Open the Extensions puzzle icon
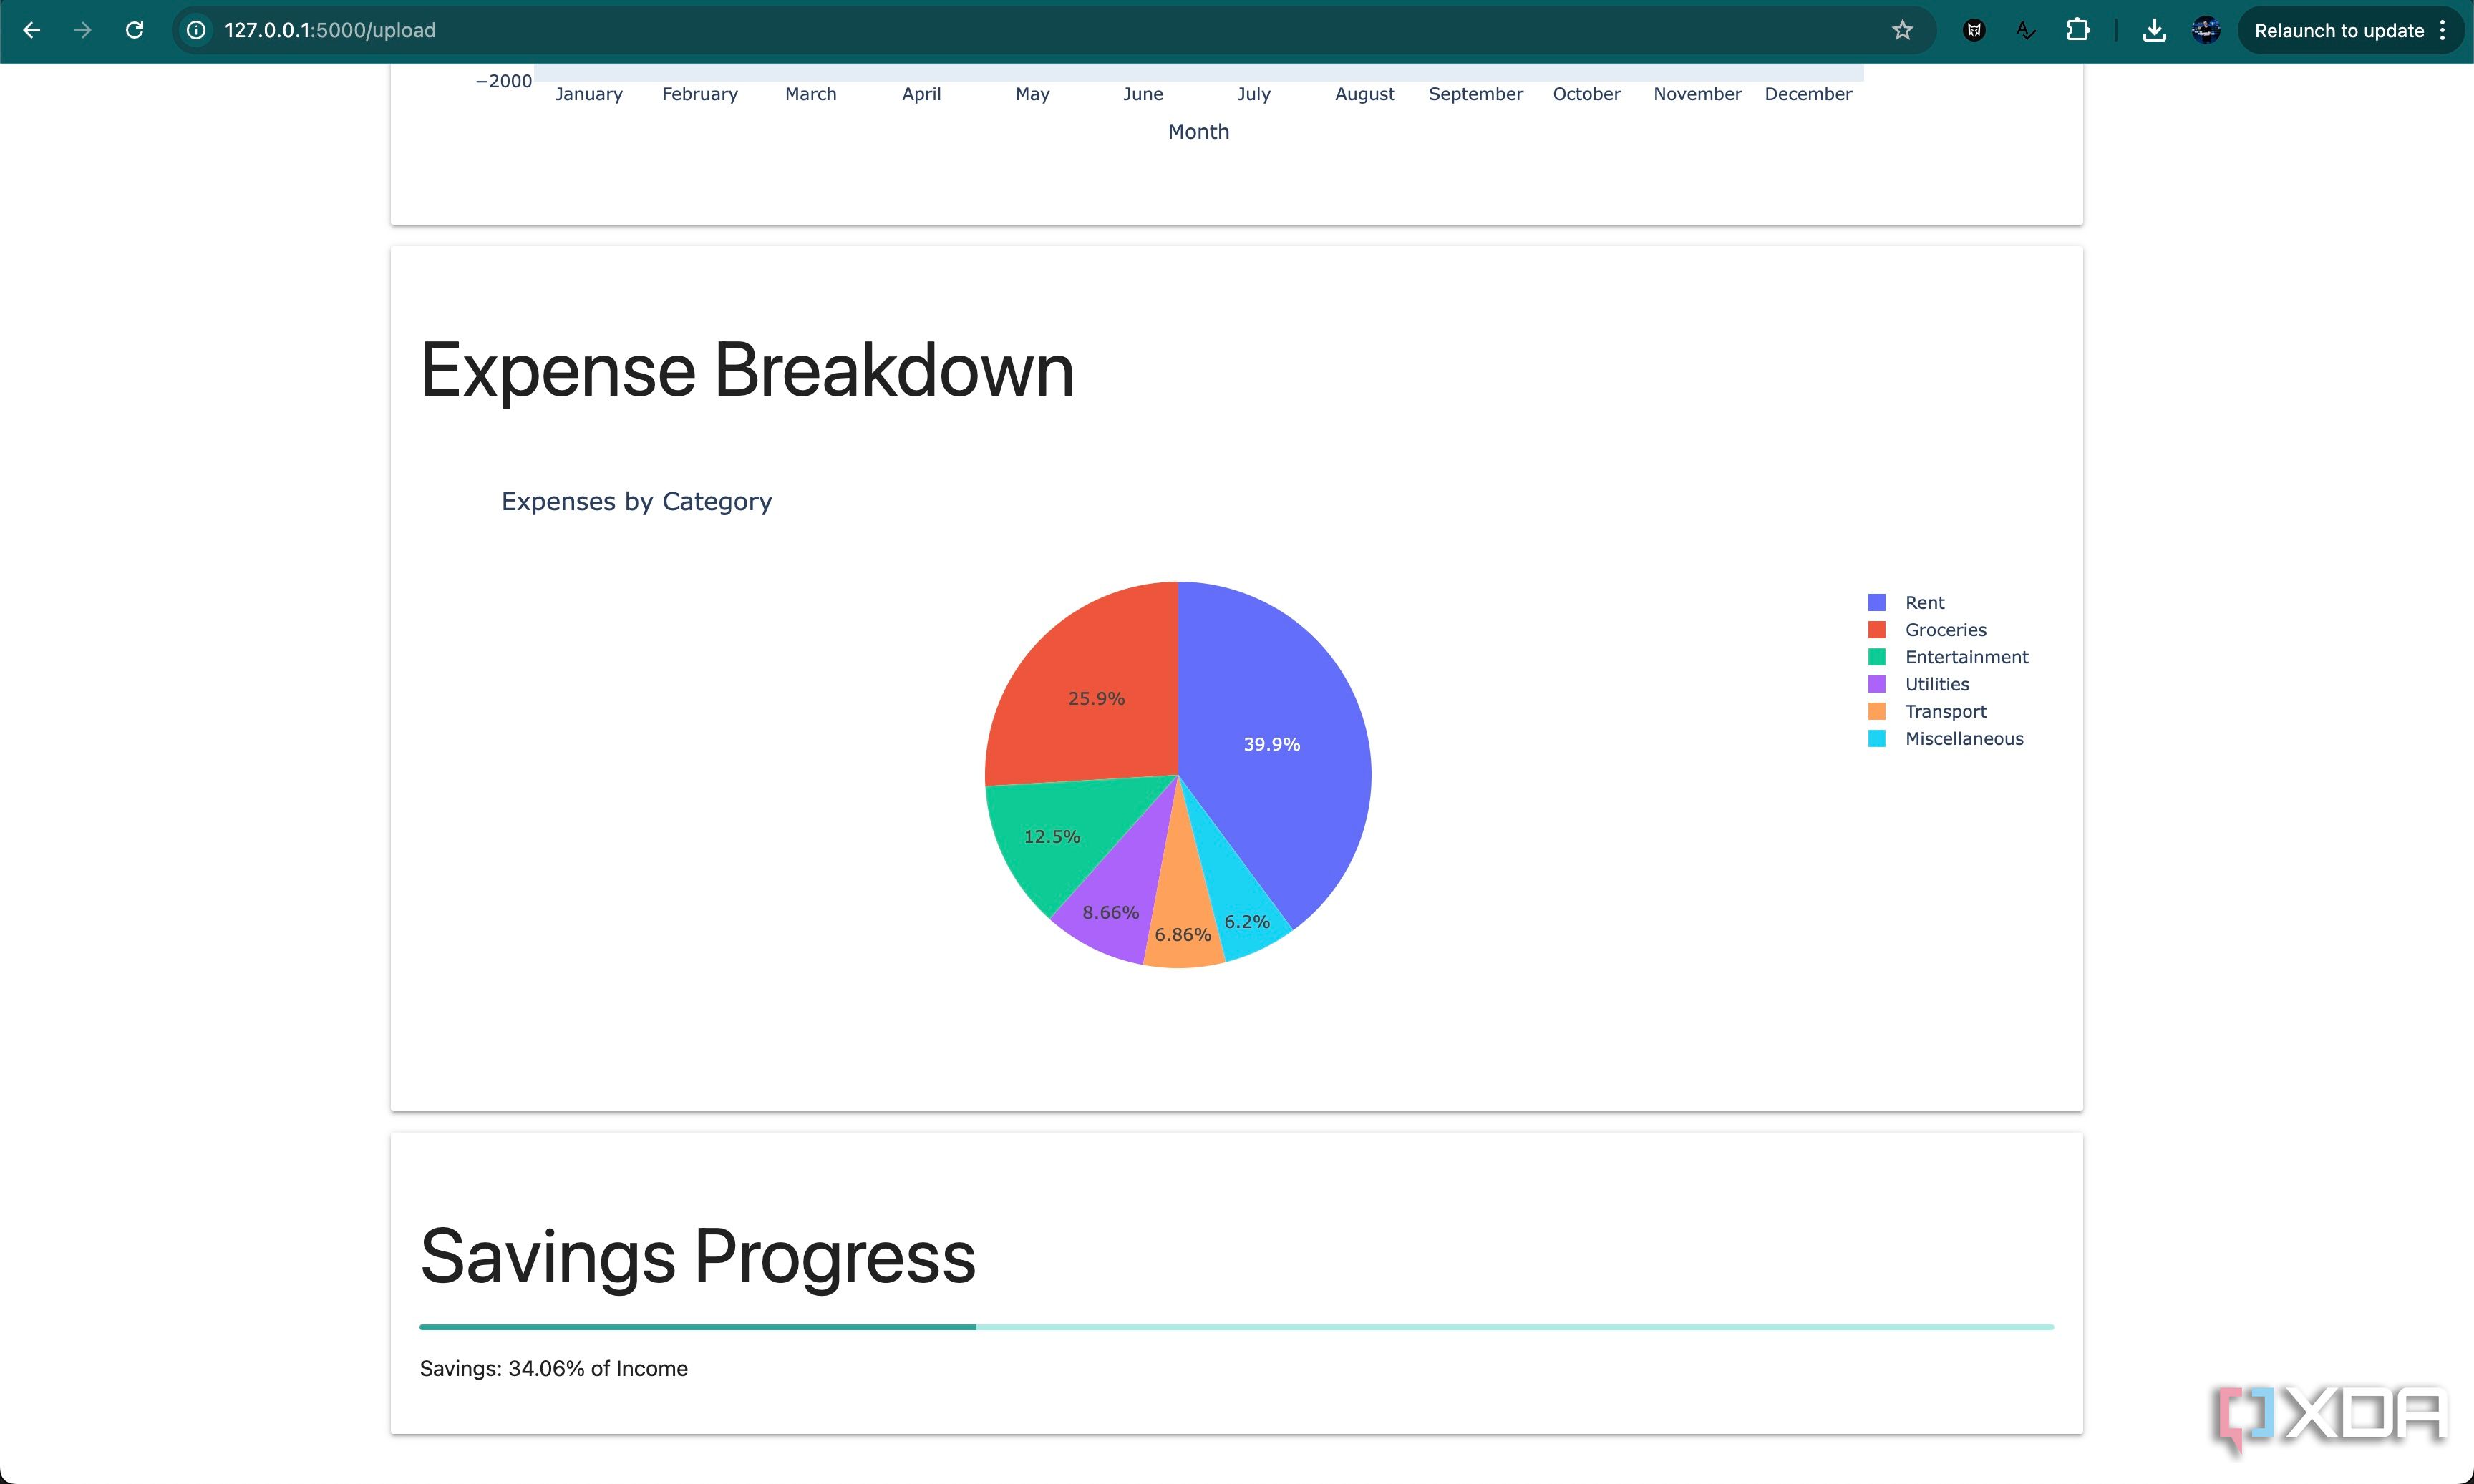The image size is (2474, 1484). pyautogui.click(x=2078, y=30)
